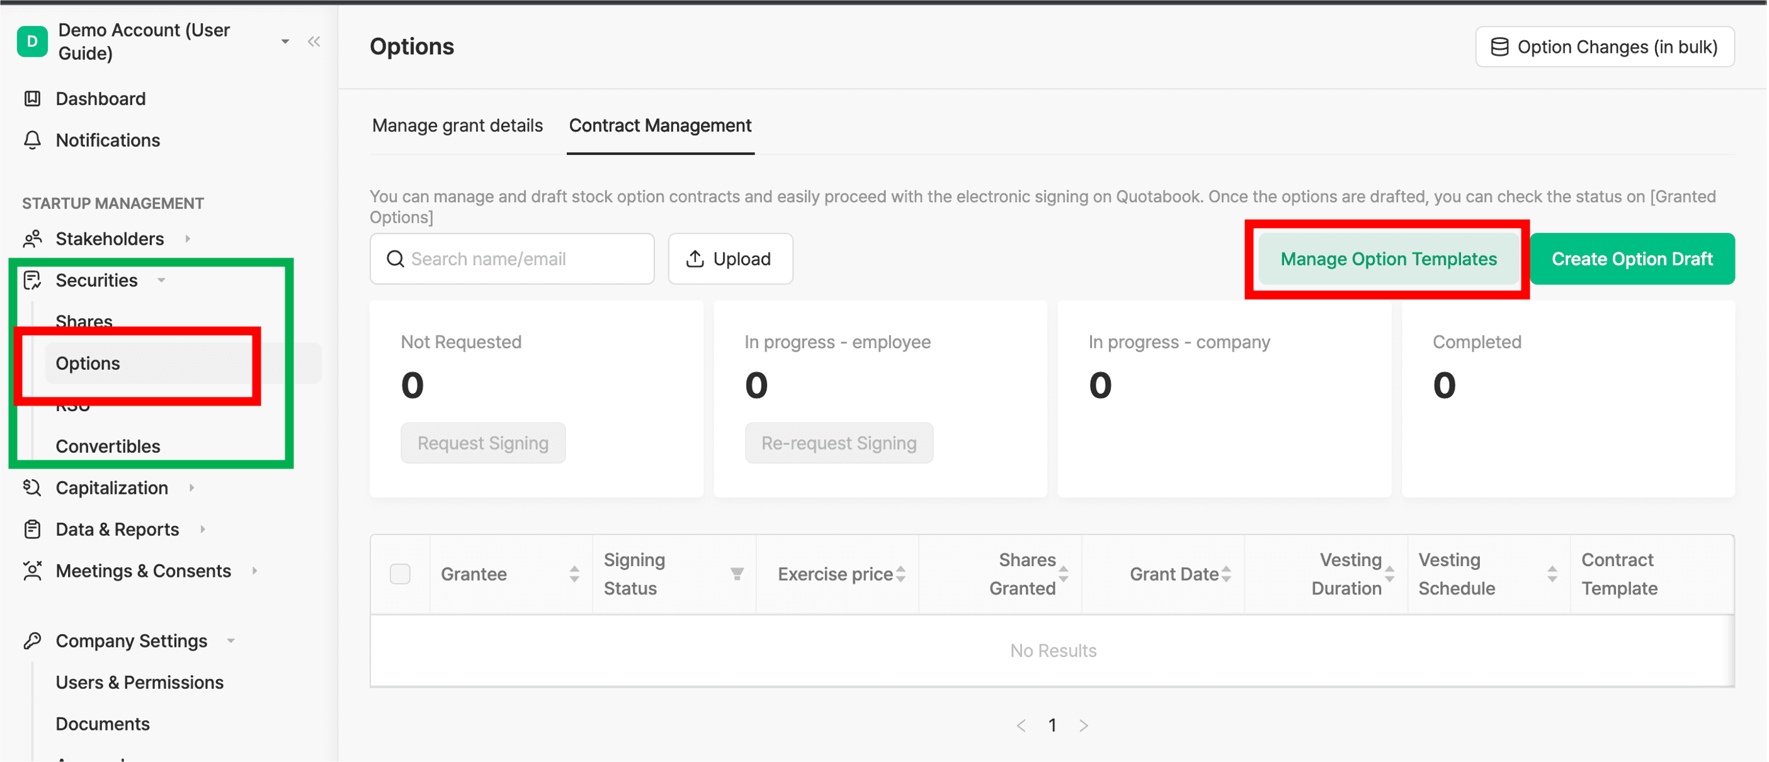Click the Notifications bell icon
The width and height of the screenshot is (1769, 762).
point(32,140)
